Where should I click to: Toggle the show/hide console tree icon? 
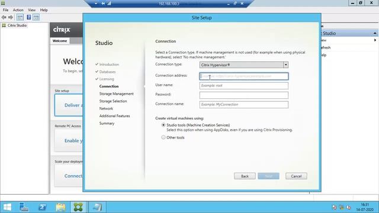(x=20, y=17)
